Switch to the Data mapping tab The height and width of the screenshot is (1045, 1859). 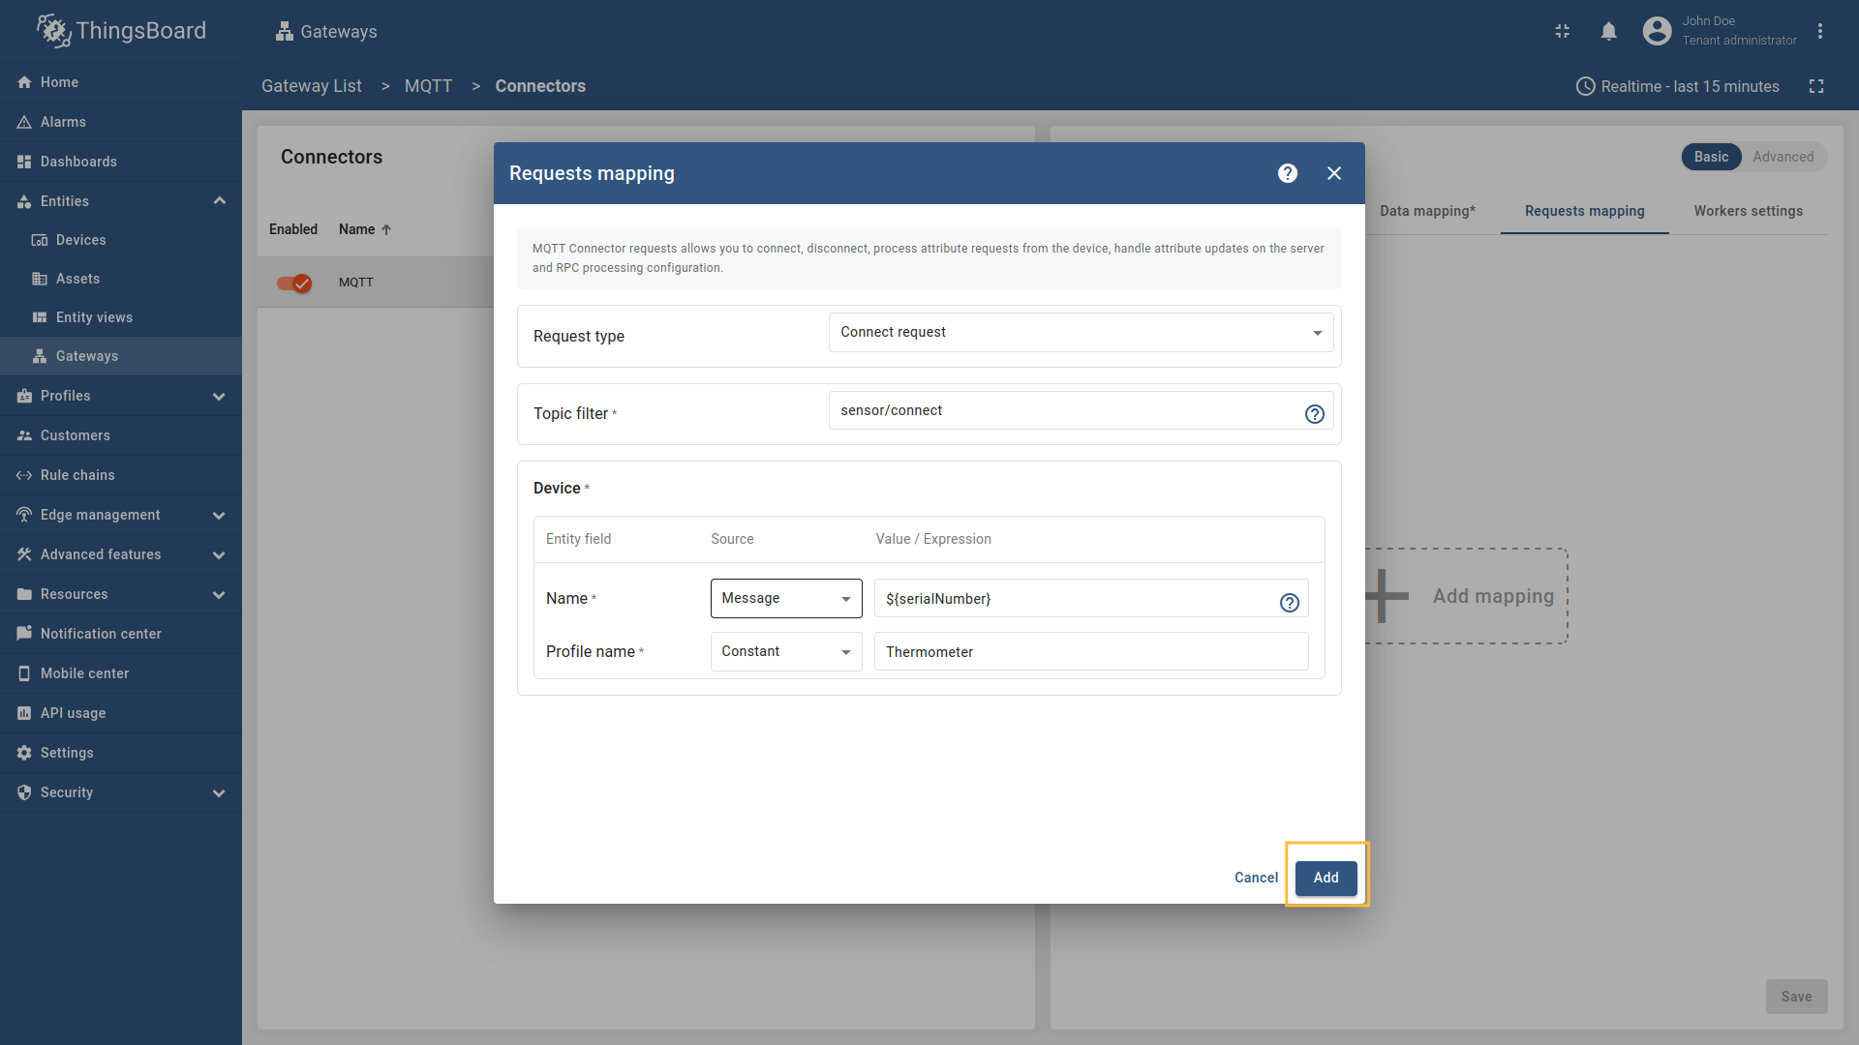click(x=1427, y=211)
